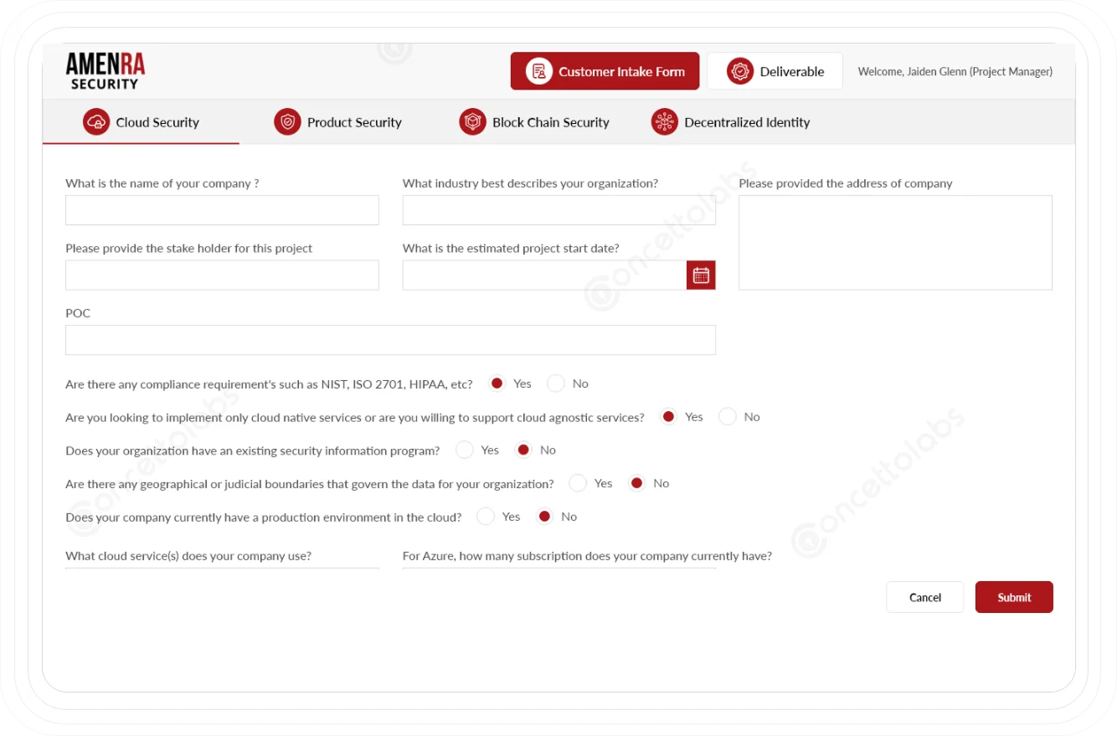Select No for cloud native services question
Screen dimensions: 1117x736
click(728, 416)
